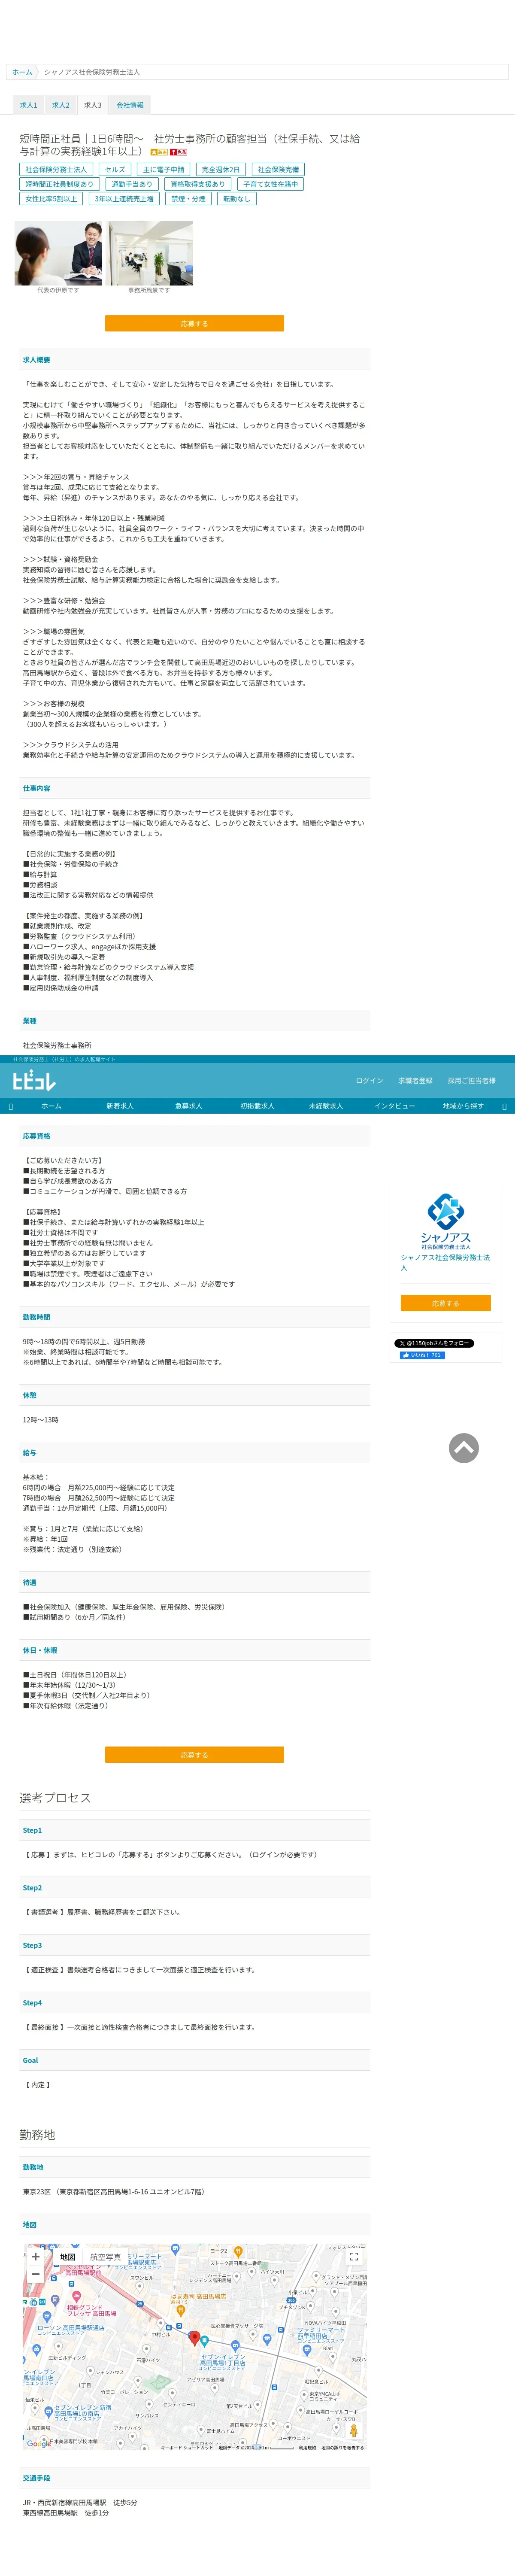Open the 求人2 tab
515x2576 pixels.
[61, 105]
